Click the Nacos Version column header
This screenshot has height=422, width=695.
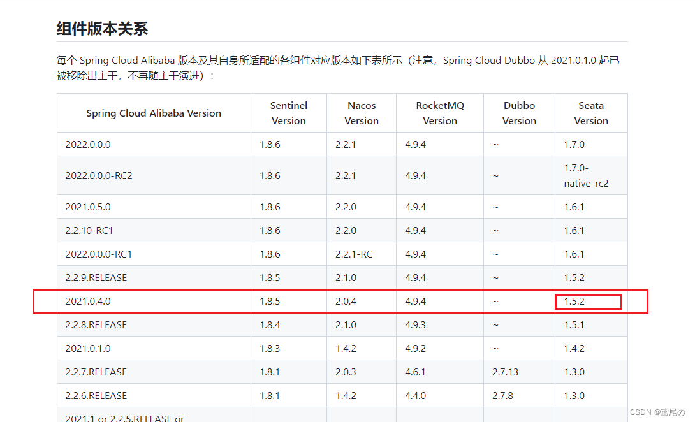(362, 113)
